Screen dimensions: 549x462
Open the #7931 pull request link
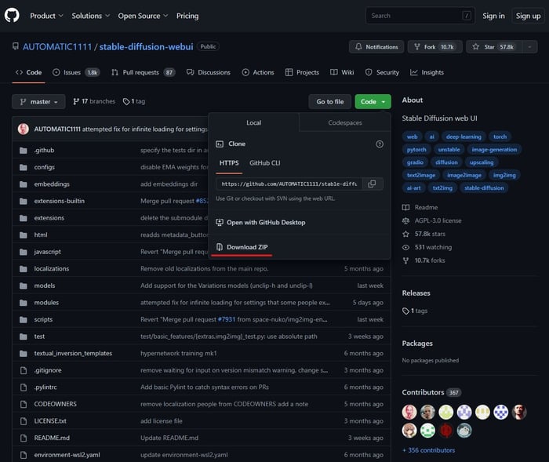227,319
